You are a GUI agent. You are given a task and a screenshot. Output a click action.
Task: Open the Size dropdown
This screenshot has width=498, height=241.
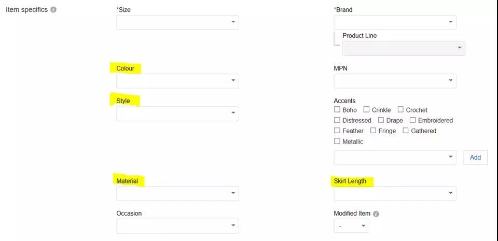click(x=177, y=22)
